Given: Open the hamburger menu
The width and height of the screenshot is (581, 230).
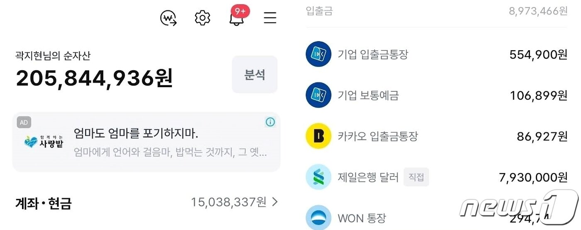Looking at the screenshot, I should click(x=270, y=18).
